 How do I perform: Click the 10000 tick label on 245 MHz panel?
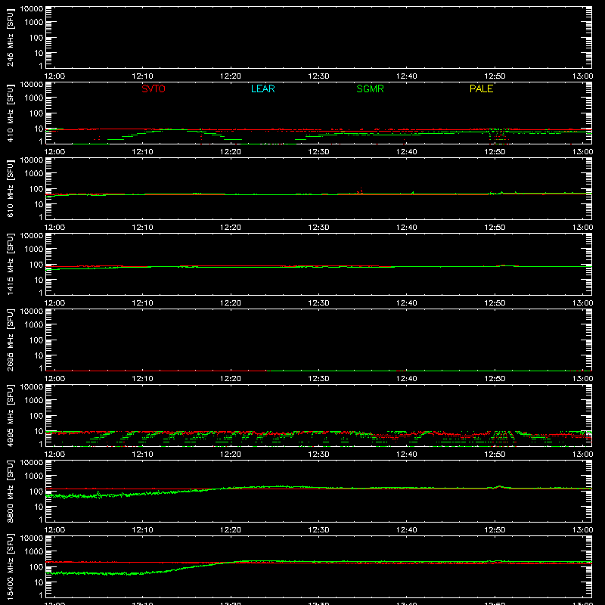(32, 9)
